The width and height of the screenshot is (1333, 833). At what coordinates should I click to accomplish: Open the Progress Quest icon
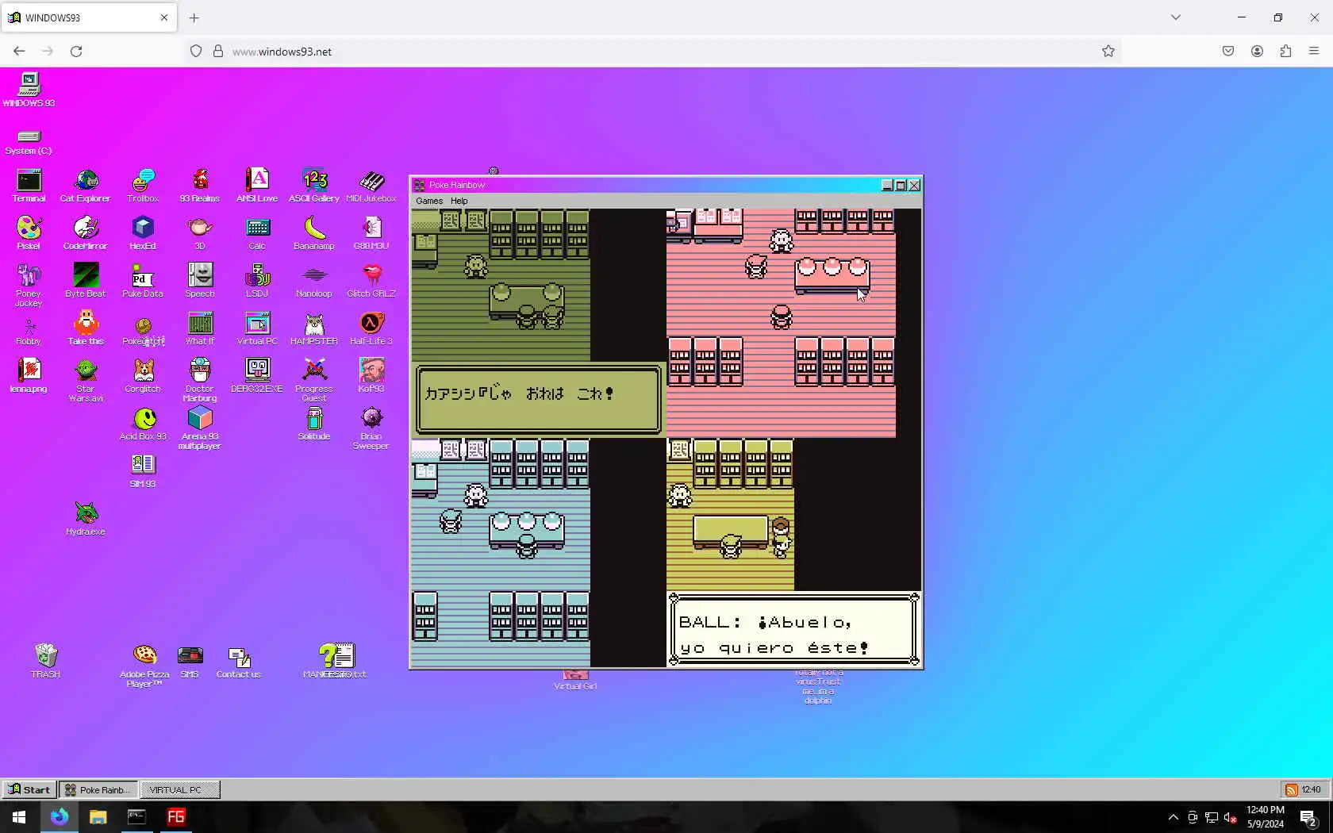click(x=314, y=380)
